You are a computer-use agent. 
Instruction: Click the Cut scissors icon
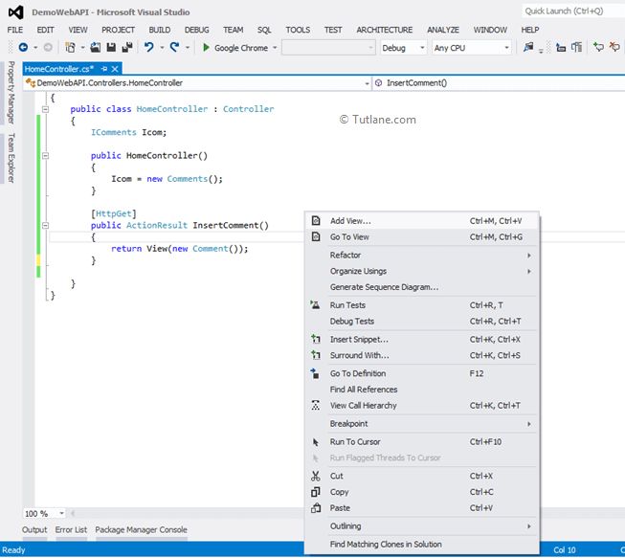coord(315,476)
